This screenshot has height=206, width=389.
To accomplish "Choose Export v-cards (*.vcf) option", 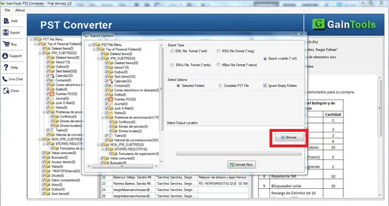I will coord(265,59).
